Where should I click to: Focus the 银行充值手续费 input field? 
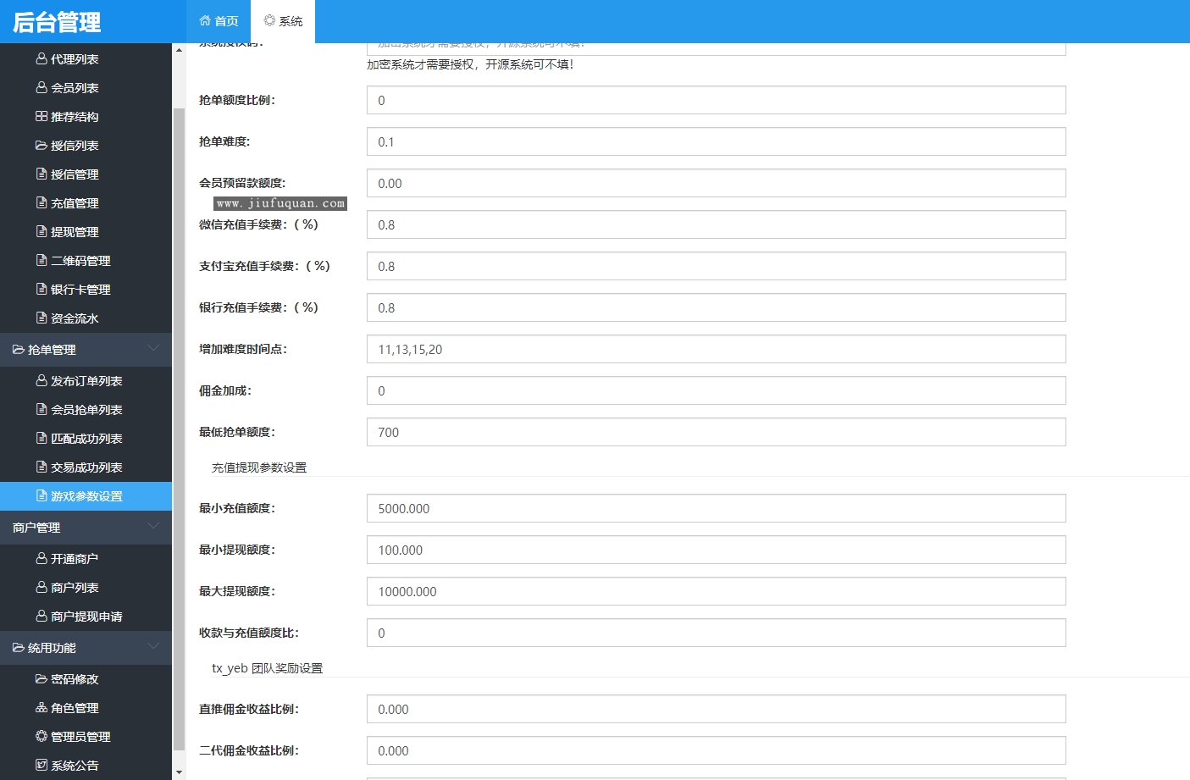716,307
